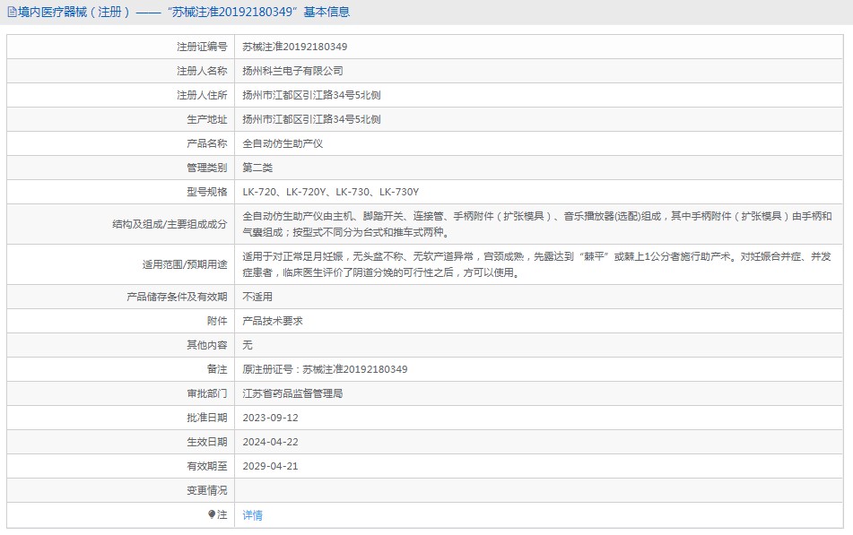Select the models LK-720、LK-720Y、LK-730、LK-730Y
853x535 pixels.
331,192
